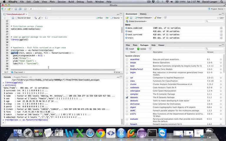Screen dimensions: 226x141
Task: Check the bitops package checkbox
Action: [127, 63]
